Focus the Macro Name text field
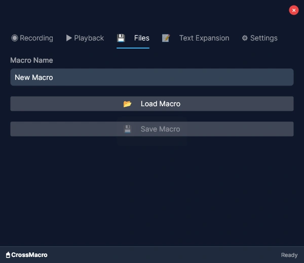The image size is (304, 263). (x=152, y=77)
